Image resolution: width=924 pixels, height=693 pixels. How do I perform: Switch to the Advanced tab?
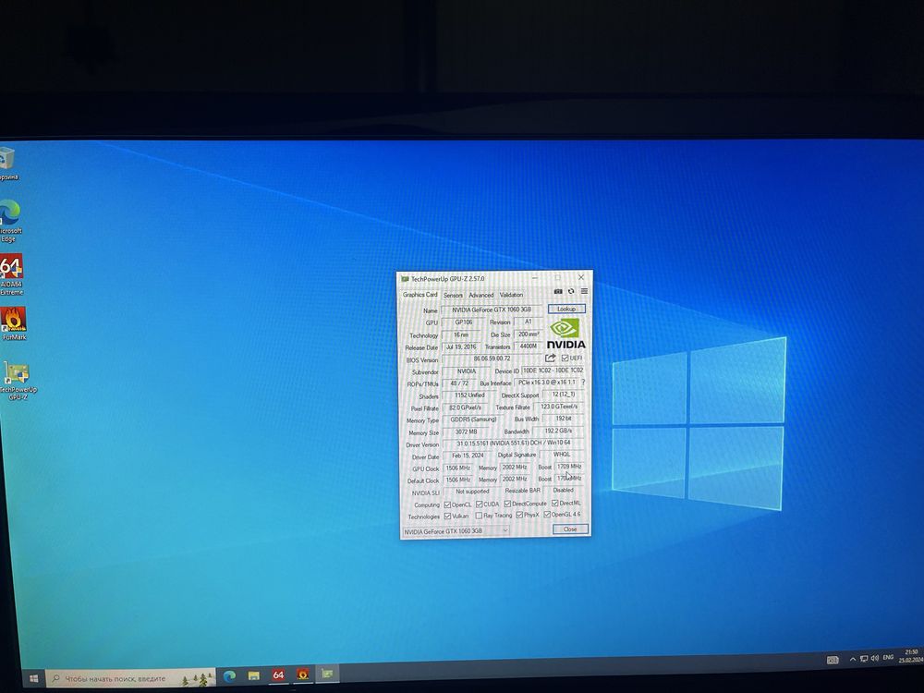pos(480,296)
